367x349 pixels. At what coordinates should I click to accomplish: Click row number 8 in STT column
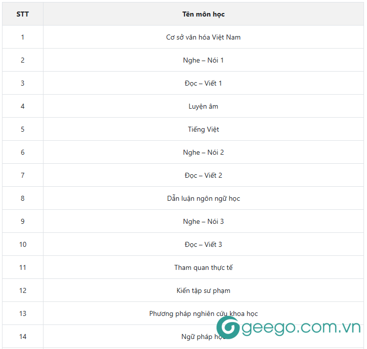22,198
